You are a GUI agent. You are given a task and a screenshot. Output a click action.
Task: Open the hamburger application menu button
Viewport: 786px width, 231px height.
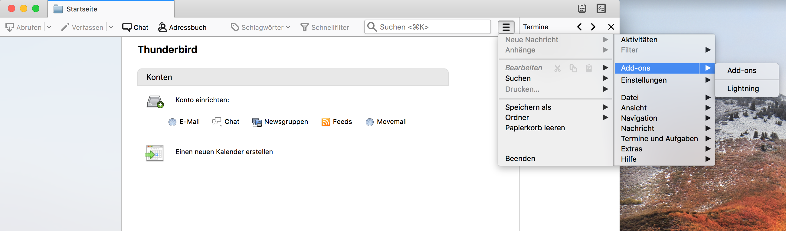click(x=506, y=27)
